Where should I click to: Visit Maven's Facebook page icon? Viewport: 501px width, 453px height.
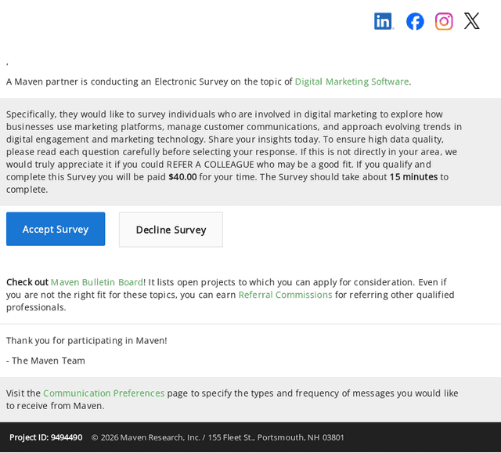415,21
